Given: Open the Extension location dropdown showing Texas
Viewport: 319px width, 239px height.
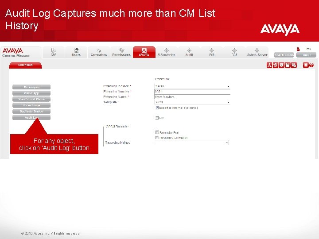Looking at the screenshot, I should (192, 86).
